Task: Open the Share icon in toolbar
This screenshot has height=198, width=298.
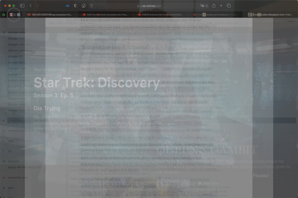Action: click(x=214, y=6)
